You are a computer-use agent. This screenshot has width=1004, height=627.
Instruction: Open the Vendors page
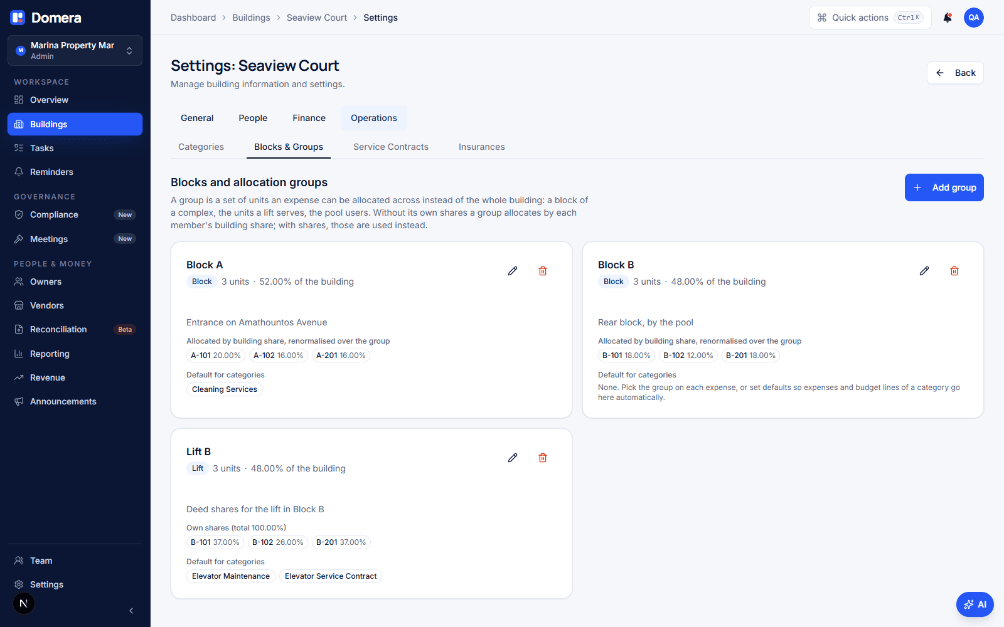75,305
